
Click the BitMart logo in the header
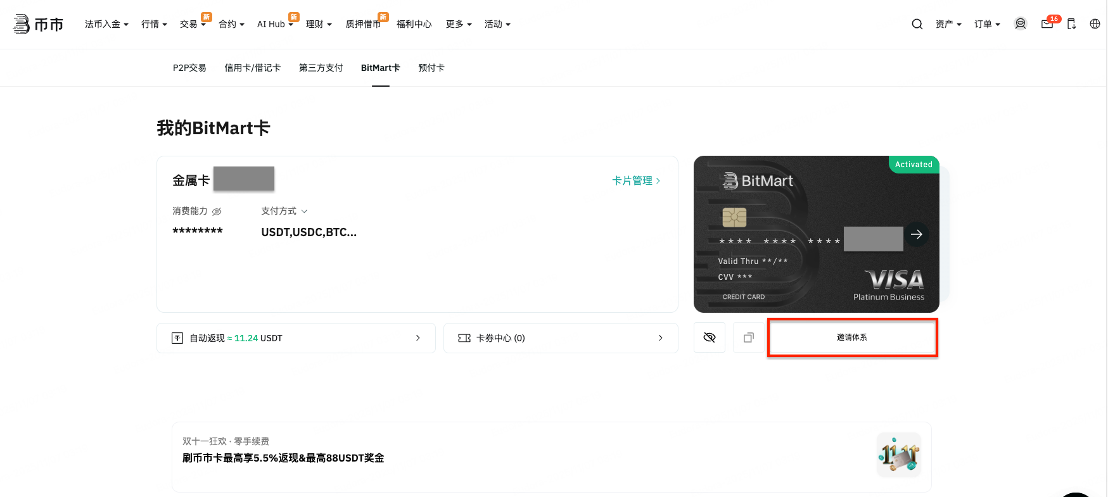click(38, 24)
